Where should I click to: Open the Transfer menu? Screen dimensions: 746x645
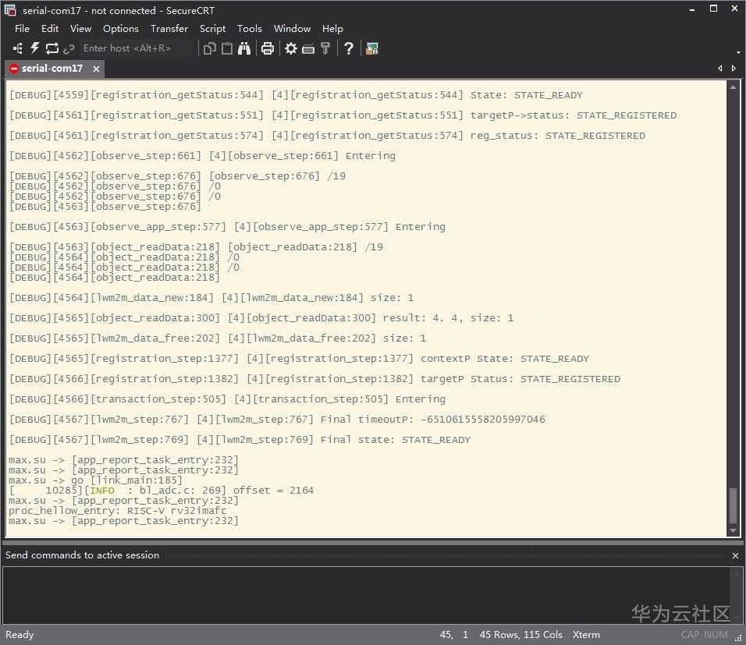click(x=169, y=29)
